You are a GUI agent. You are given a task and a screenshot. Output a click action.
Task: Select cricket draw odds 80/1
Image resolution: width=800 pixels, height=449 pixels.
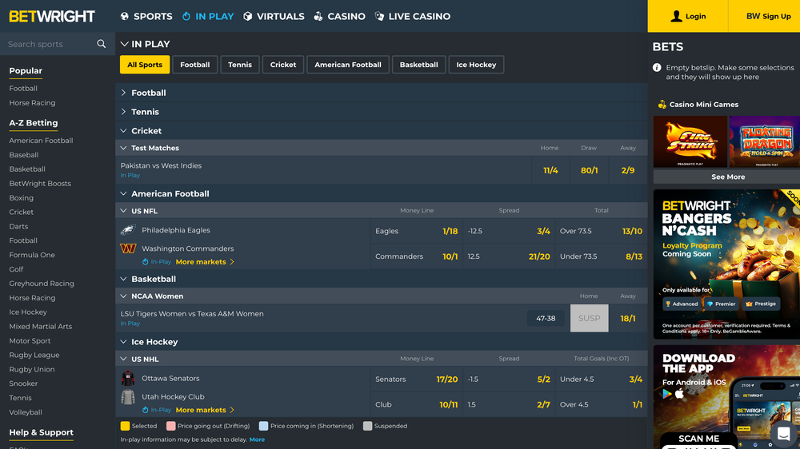(590, 170)
